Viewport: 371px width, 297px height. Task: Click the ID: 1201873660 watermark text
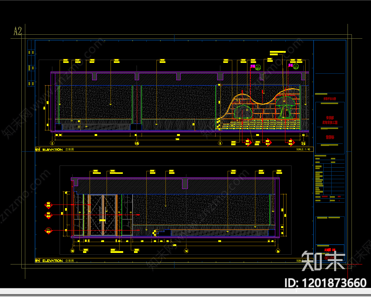coord(325,283)
